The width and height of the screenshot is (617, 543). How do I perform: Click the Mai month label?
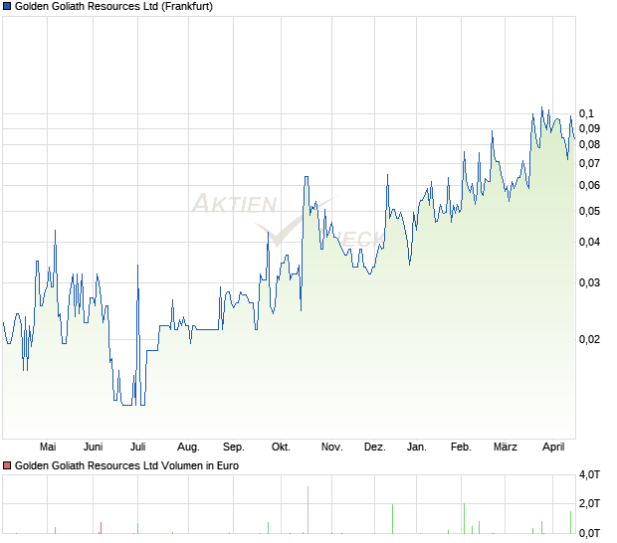(x=48, y=448)
